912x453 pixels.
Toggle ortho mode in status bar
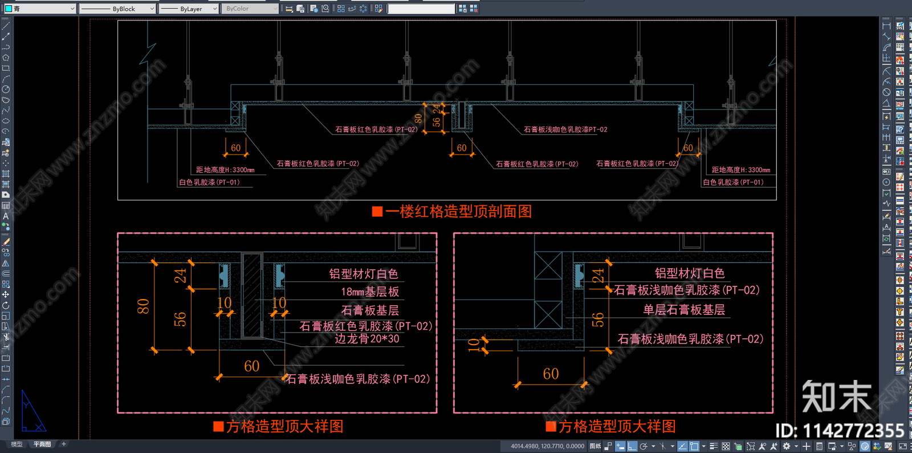[x=632, y=446]
